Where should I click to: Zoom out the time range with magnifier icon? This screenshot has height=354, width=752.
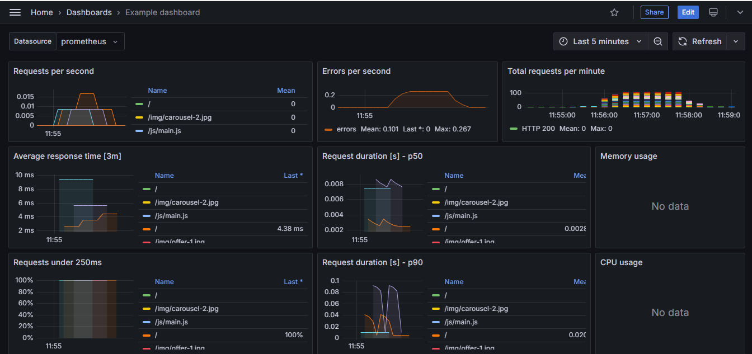tap(657, 41)
